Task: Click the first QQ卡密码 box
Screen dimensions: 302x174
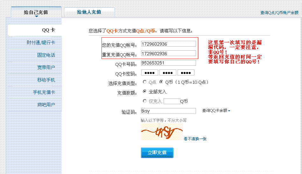Action: point(150,73)
